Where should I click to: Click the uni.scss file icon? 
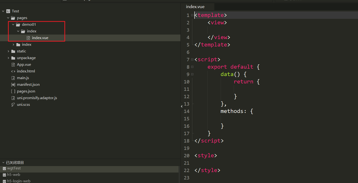point(13,105)
